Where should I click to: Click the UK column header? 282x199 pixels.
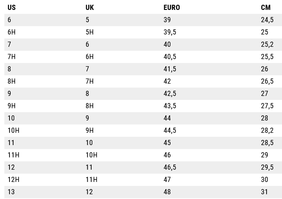click(x=90, y=8)
